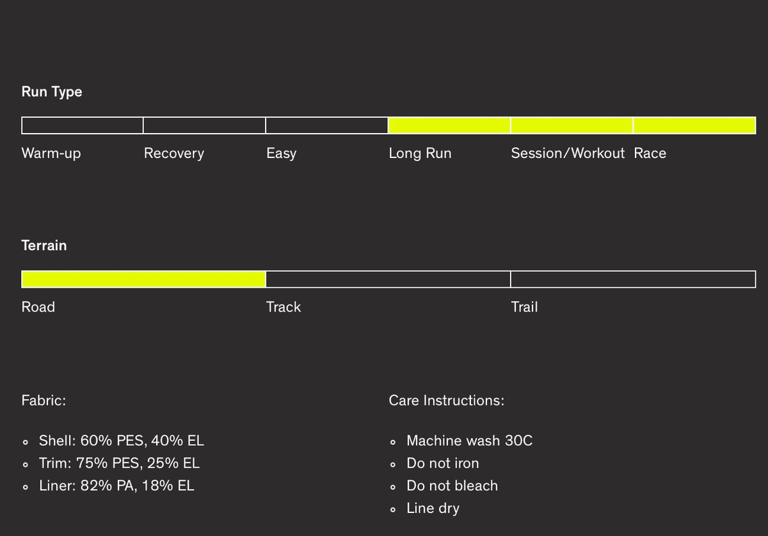Click the Care Instructions: heading

click(x=447, y=401)
